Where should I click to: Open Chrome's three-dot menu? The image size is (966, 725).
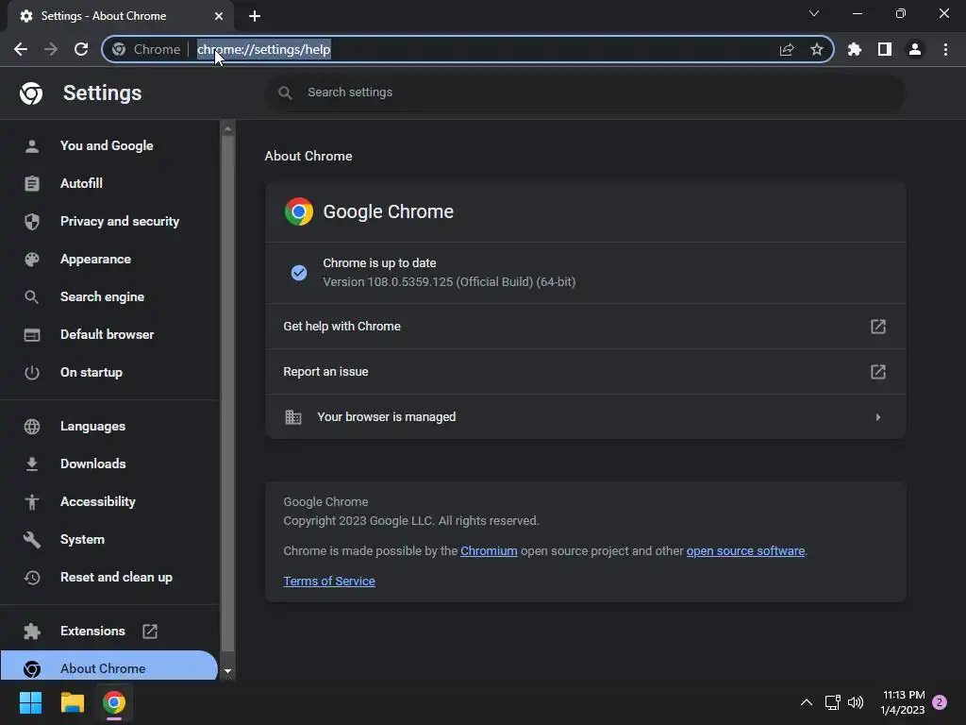945,49
